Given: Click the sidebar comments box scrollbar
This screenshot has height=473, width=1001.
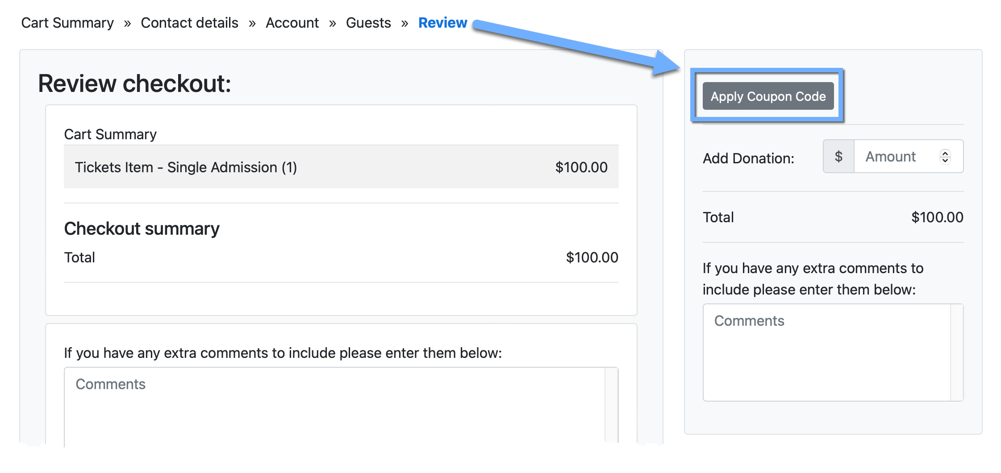Looking at the screenshot, I should coord(957,353).
